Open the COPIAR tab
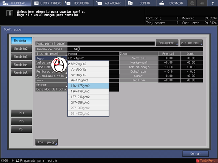218x163 pixels. [140, 3]
